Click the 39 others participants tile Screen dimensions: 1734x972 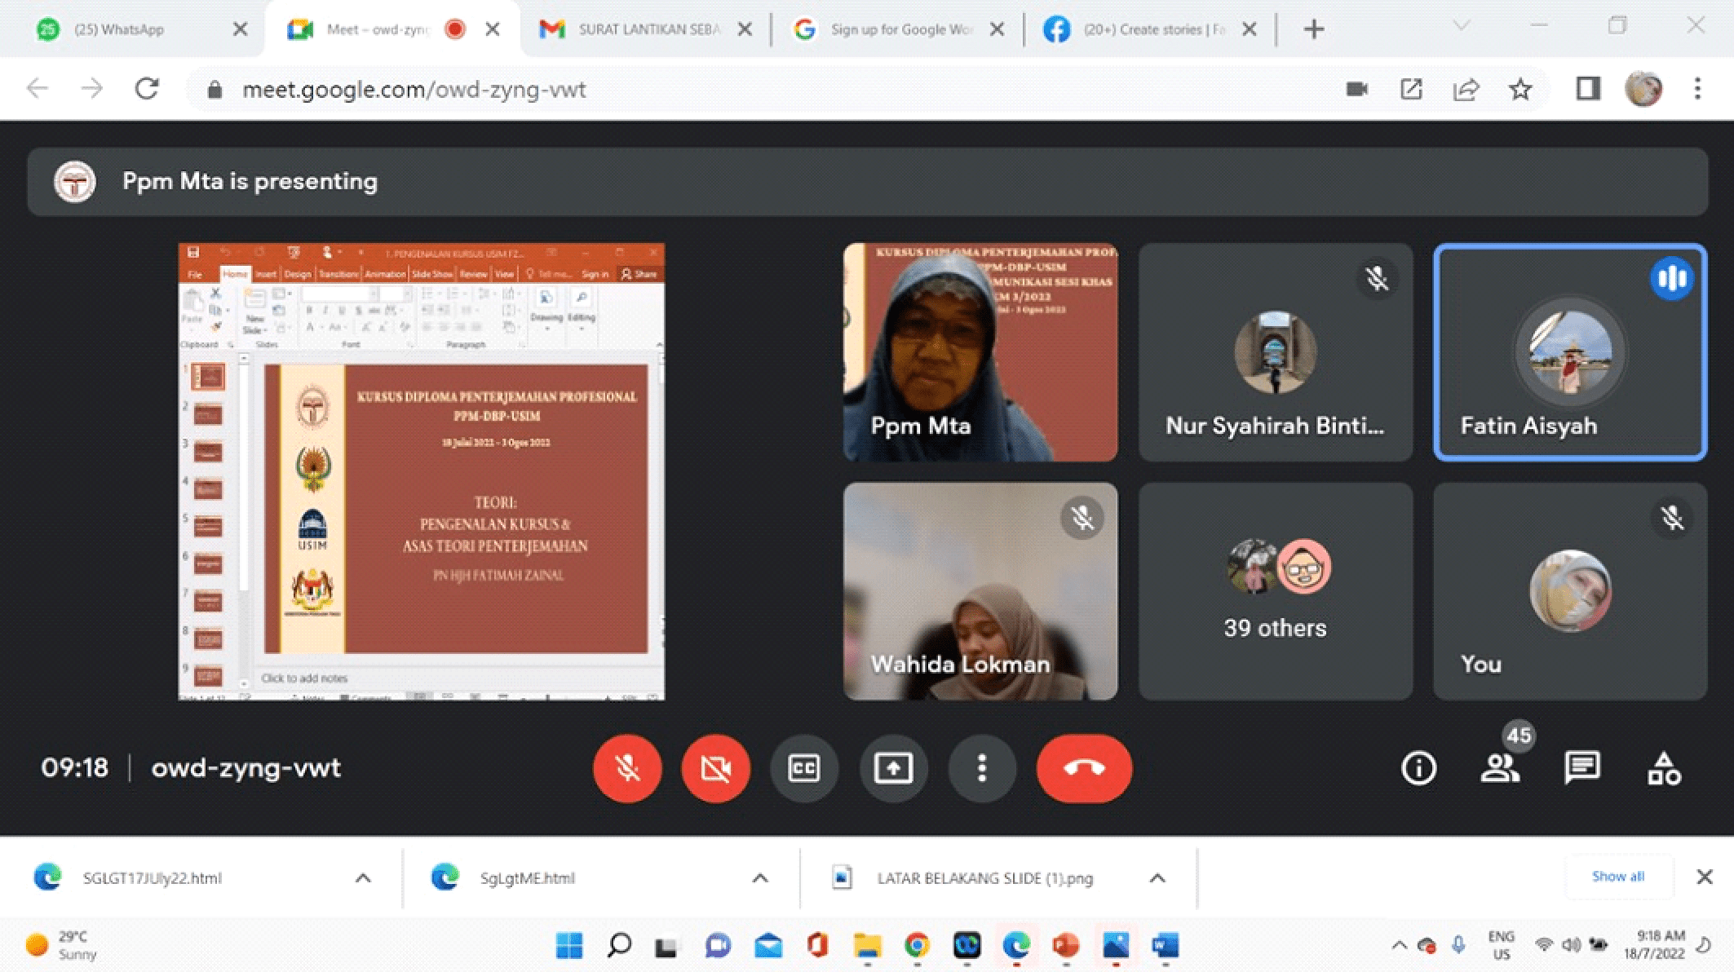pos(1275,591)
